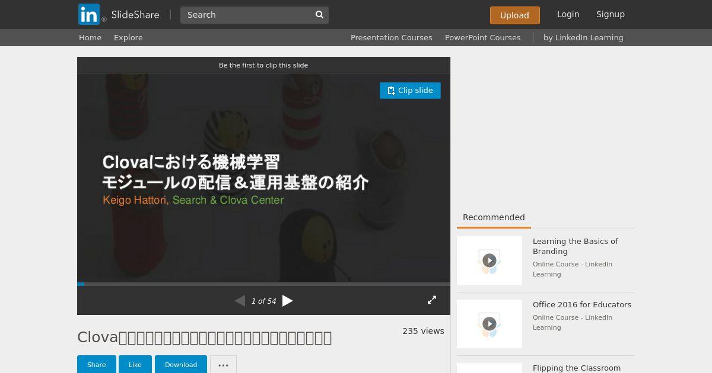Click 'by LinkedIn Learning' link
Viewport: 712px width, 373px height.
583,37
